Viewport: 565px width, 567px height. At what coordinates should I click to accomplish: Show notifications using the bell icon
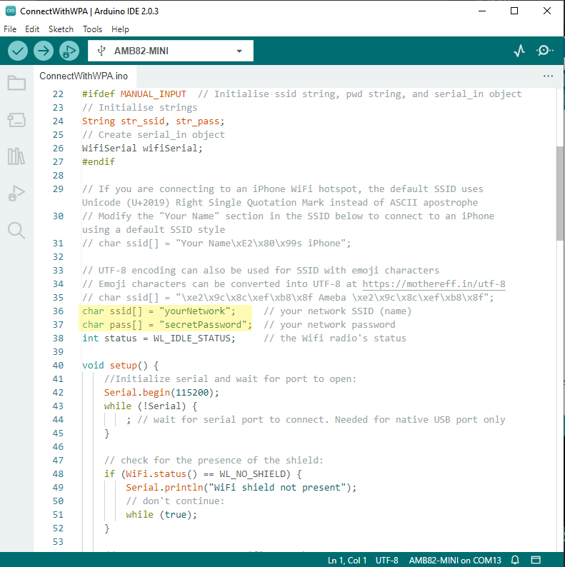[x=515, y=560]
